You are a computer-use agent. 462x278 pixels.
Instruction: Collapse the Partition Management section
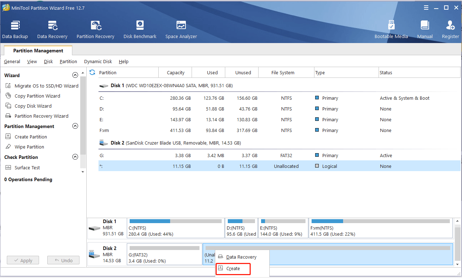pyautogui.click(x=75, y=126)
